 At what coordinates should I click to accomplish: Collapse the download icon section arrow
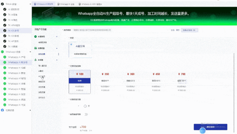57,60
